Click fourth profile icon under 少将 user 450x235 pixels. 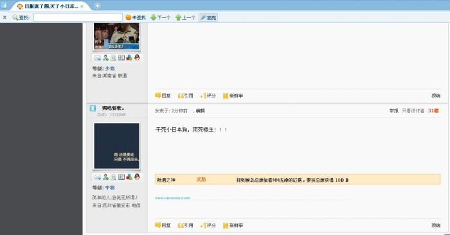click(x=122, y=58)
